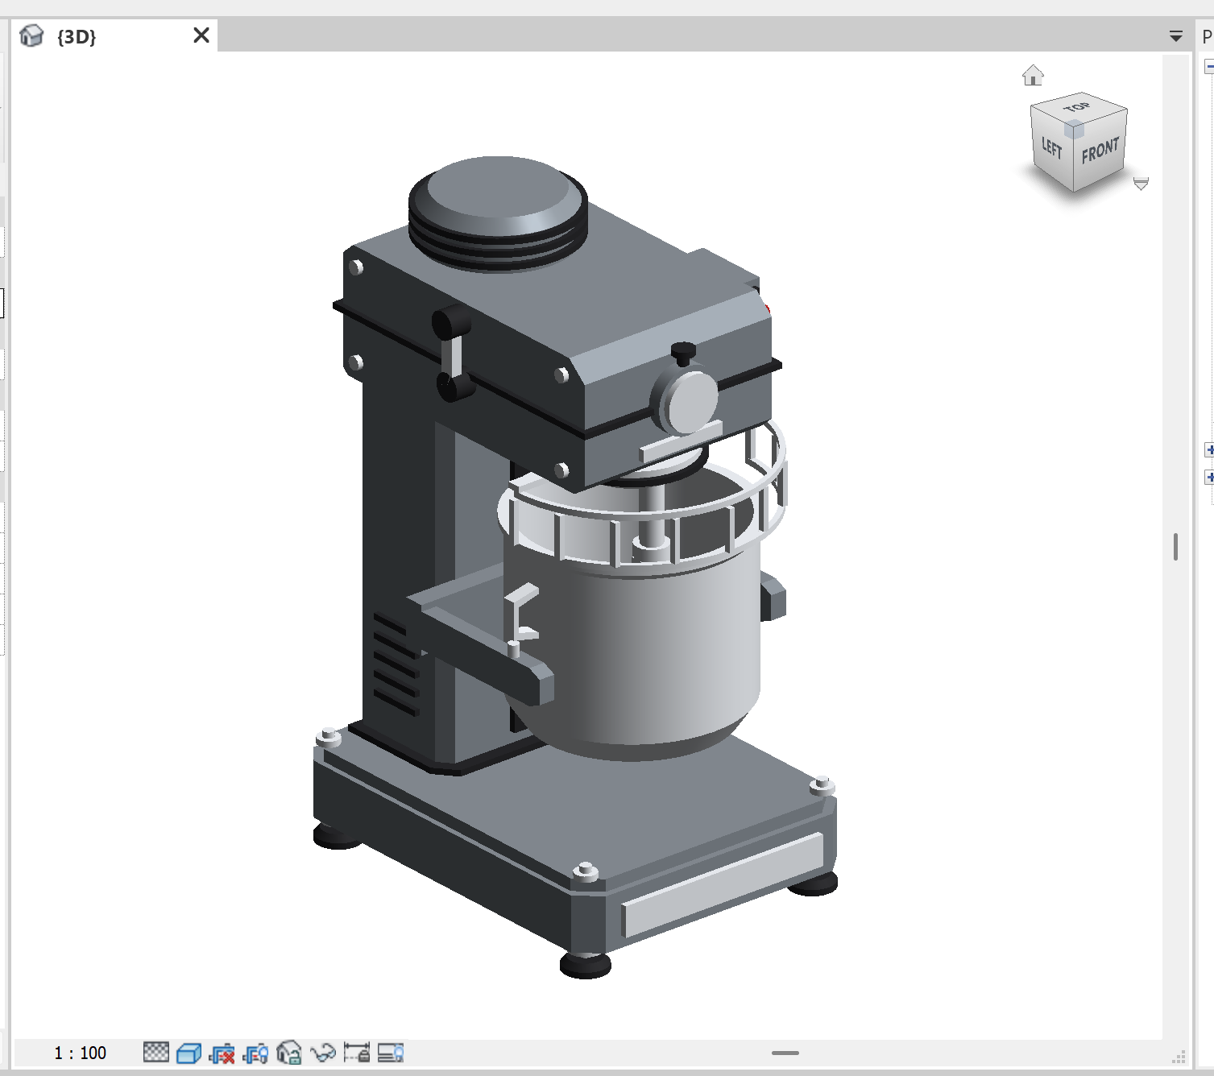
Task: Click the horizontal scrollbar thumb of the view
Action: (x=785, y=1053)
